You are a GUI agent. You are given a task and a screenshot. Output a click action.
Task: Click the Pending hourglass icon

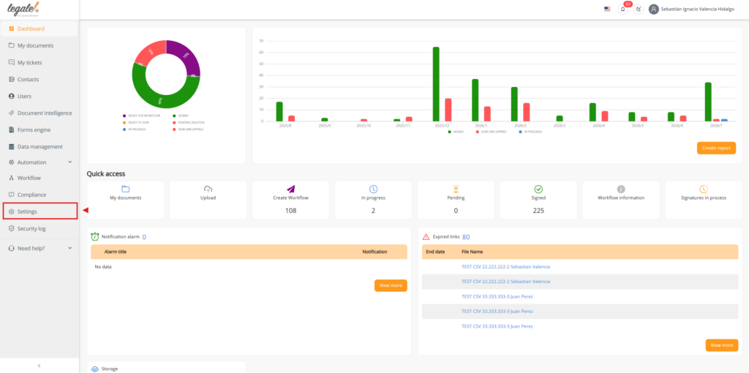456,189
